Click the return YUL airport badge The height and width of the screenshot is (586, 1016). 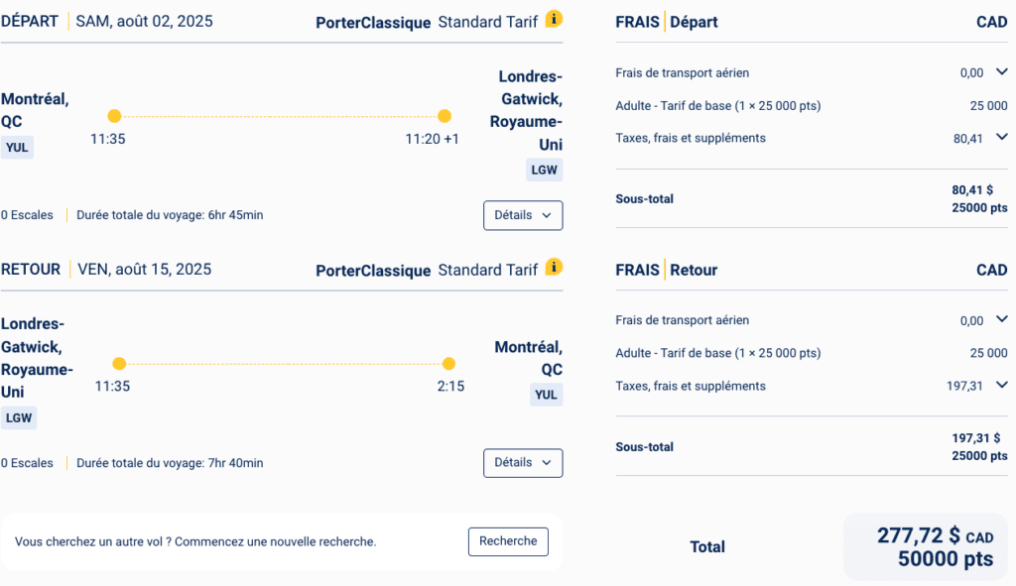point(546,395)
